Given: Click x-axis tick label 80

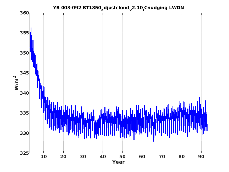Looking at the screenshot, I should pyautogui.click(x=182, y=157).
